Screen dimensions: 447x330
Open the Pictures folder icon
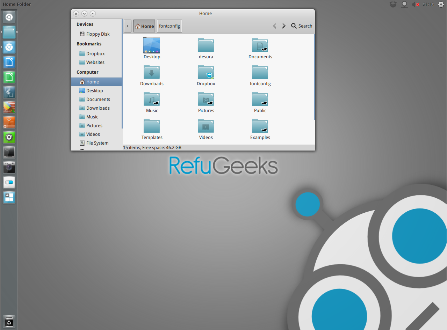pyautogui.click(x=206, y=99)
